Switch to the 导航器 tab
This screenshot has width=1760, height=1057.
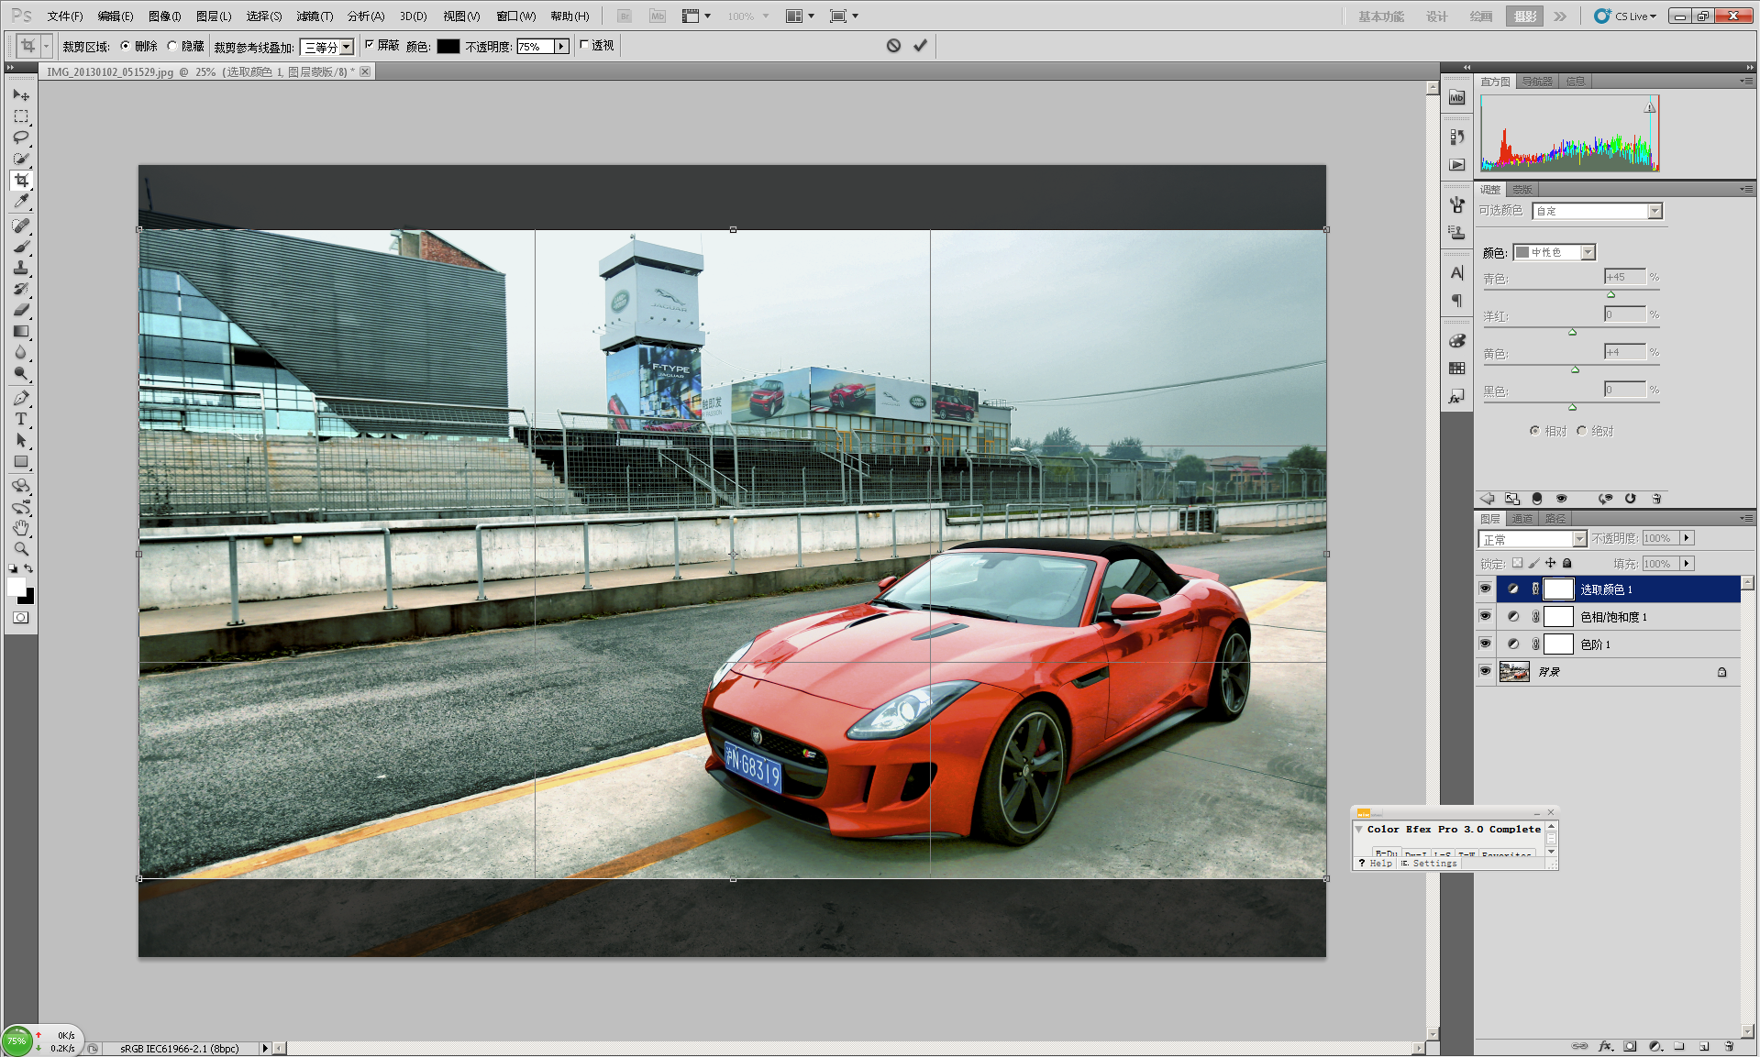(1537, 82)
